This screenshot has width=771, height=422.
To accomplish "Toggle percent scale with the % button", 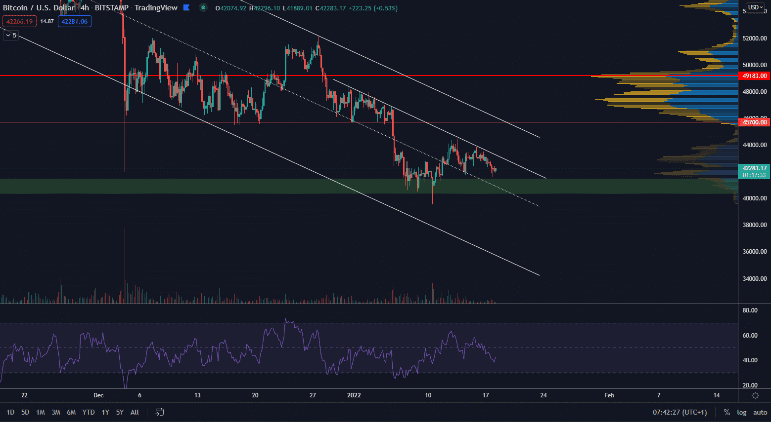I will point(726,412).
